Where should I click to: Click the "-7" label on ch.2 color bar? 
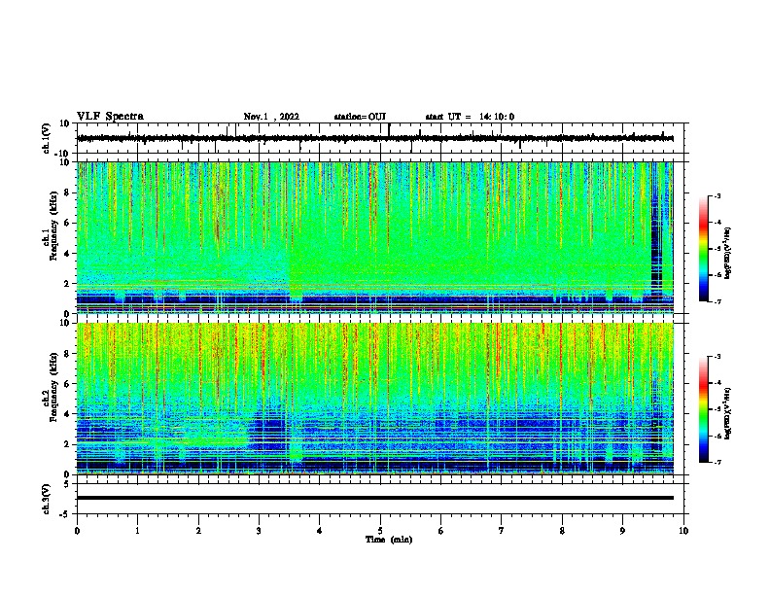(x=717, y=462)
